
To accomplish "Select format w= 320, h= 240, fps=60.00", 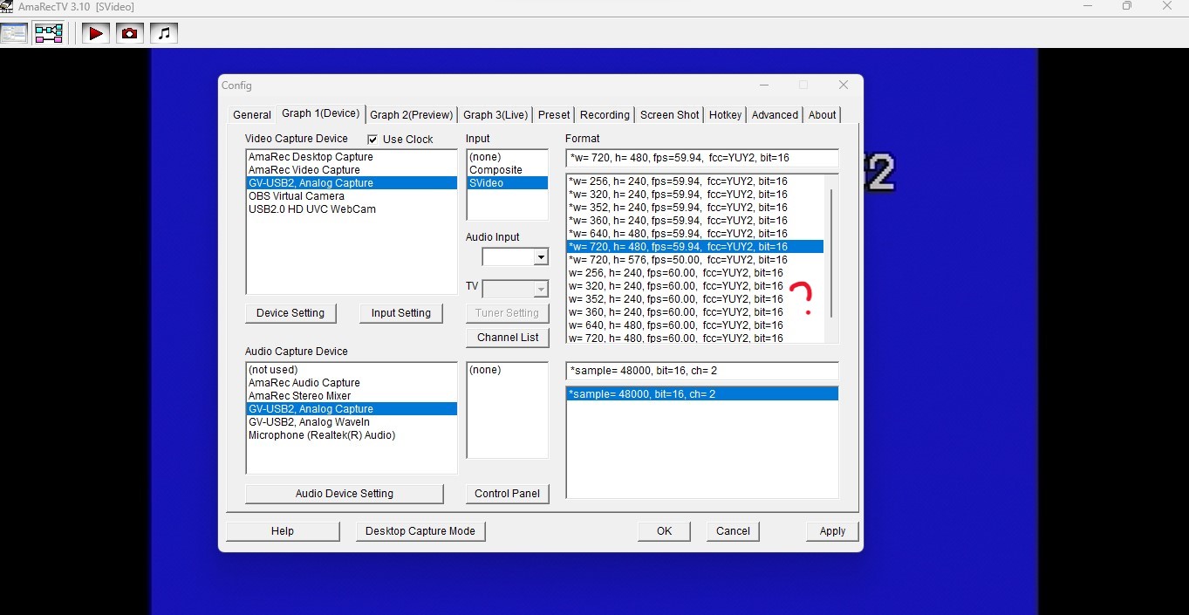I will pos(695,286).
